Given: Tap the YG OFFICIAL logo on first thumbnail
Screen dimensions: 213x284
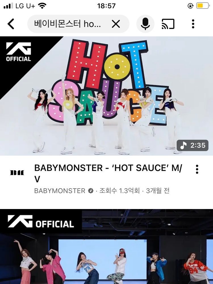Looking at the screenshot, I should pos(18,52).
